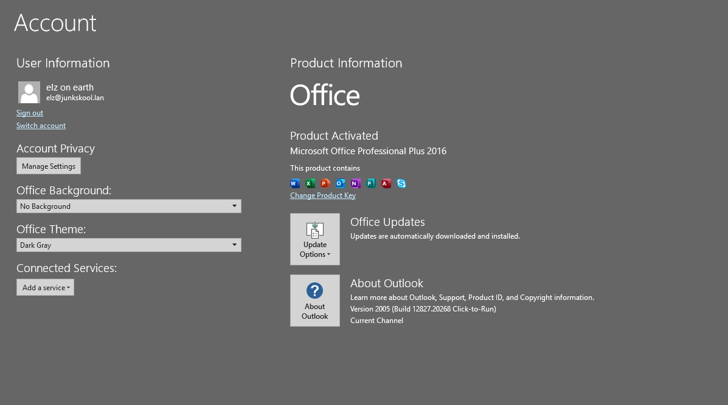The height and width of the screenshot is (405, 728).
Task: Click the Change Product Key link
Action: click(x=323, y=196)
